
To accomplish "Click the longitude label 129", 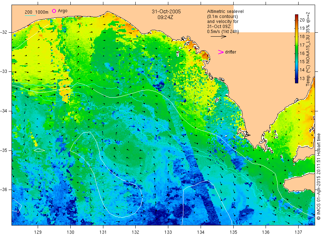I will [x=38, y=232].
